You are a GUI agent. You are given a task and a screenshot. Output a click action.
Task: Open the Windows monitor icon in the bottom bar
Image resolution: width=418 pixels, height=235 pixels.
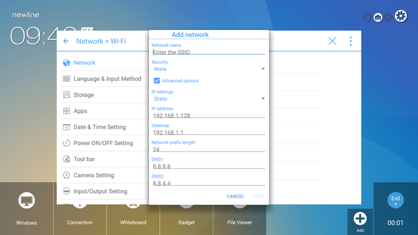(26, 200)
